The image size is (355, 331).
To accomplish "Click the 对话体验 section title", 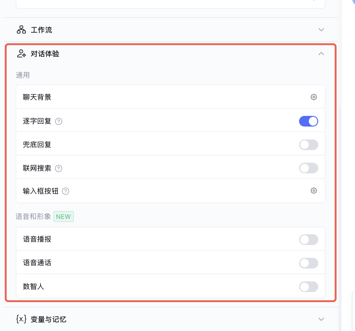I will (45, 54).
